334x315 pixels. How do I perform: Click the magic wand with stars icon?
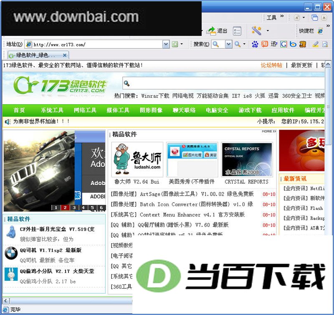(256, 30)
